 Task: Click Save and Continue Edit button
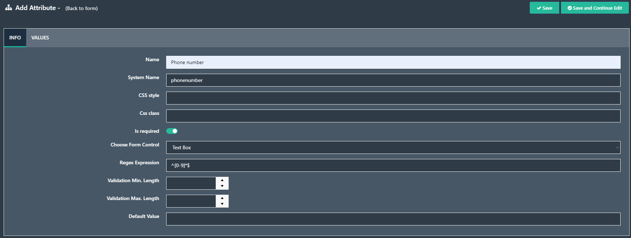pyautogui.click(x=594, y=8)
